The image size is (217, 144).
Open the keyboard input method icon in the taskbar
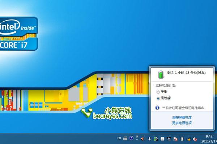pyautogui.click(x=125, y=138)
